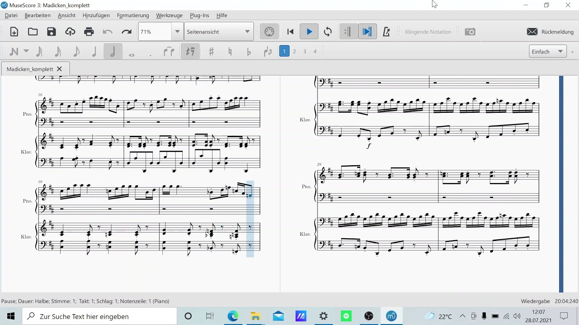Open the Formatierung menu
This screenshot has width=579, height=325.
(x=133, y=15)
